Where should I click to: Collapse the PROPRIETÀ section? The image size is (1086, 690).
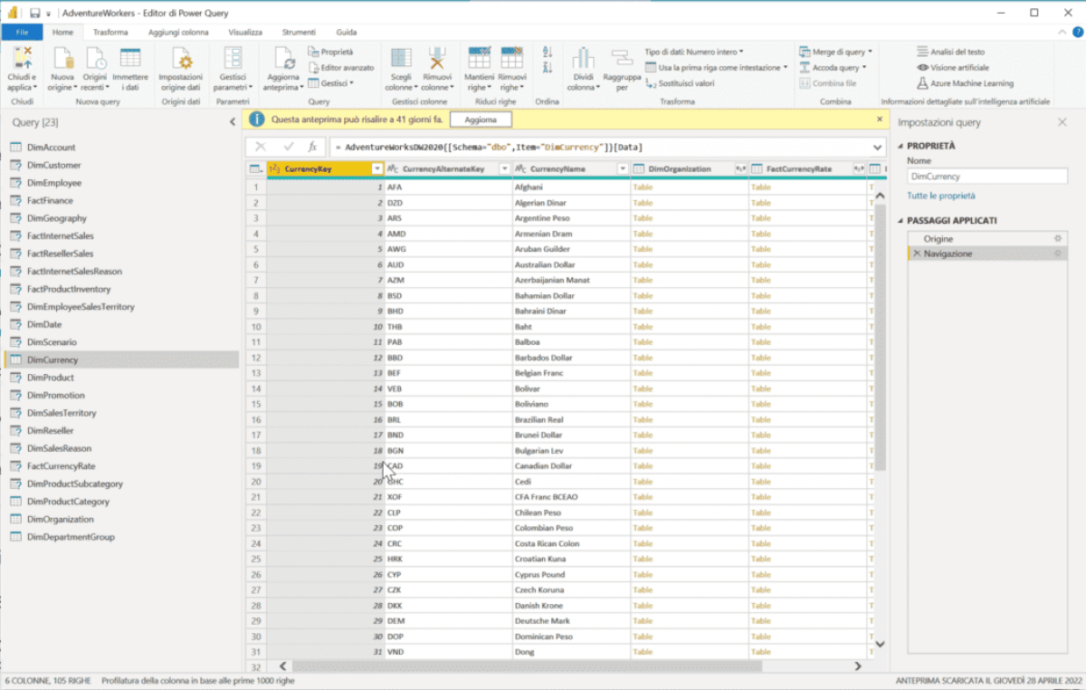(x=900, y=146)
